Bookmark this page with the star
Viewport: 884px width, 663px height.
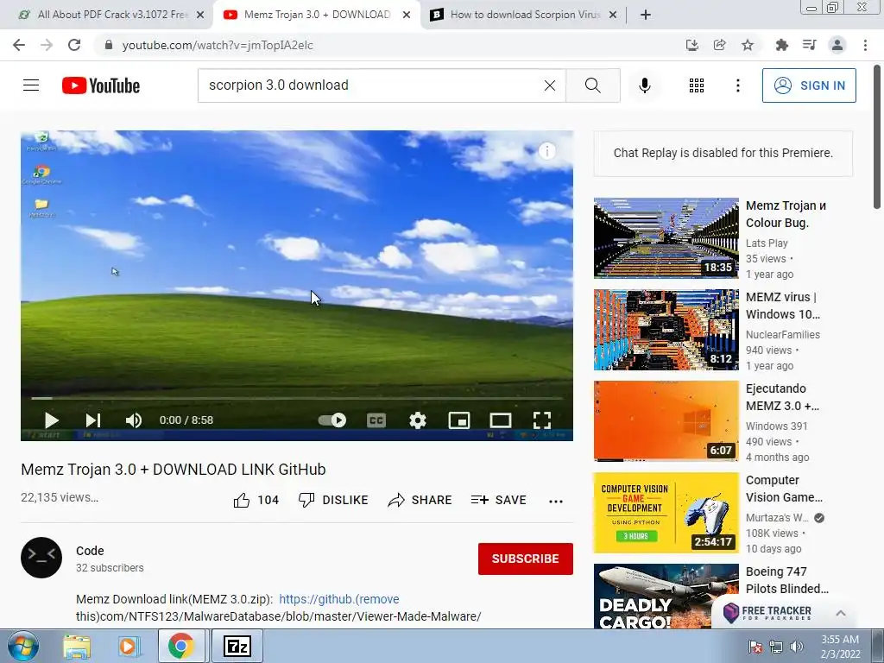(748, 45)
